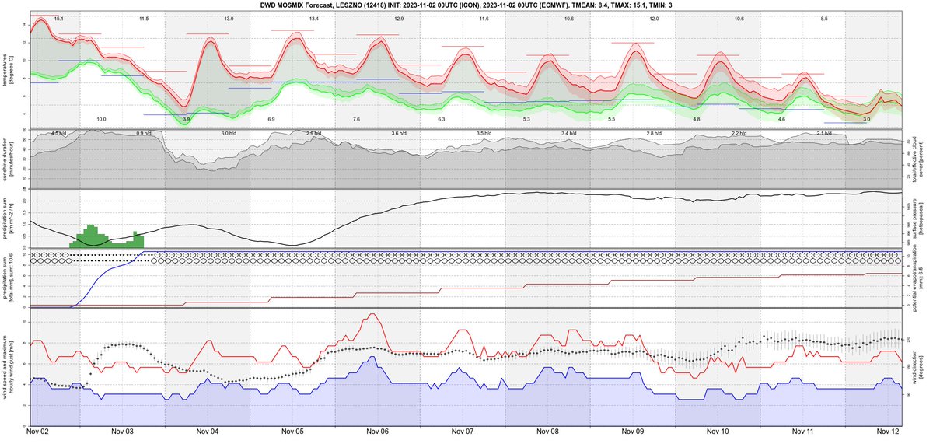Click the daily maximum value '12.0'
Screen dimensions: 933x444
click(x=654, y=18)
